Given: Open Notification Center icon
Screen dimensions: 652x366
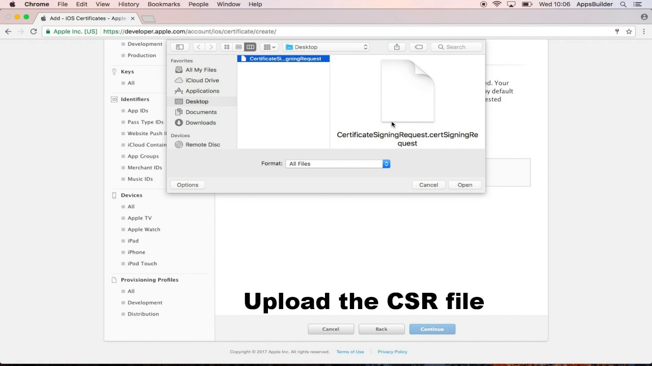Looking at the screenshot, I should click(638, 4).
